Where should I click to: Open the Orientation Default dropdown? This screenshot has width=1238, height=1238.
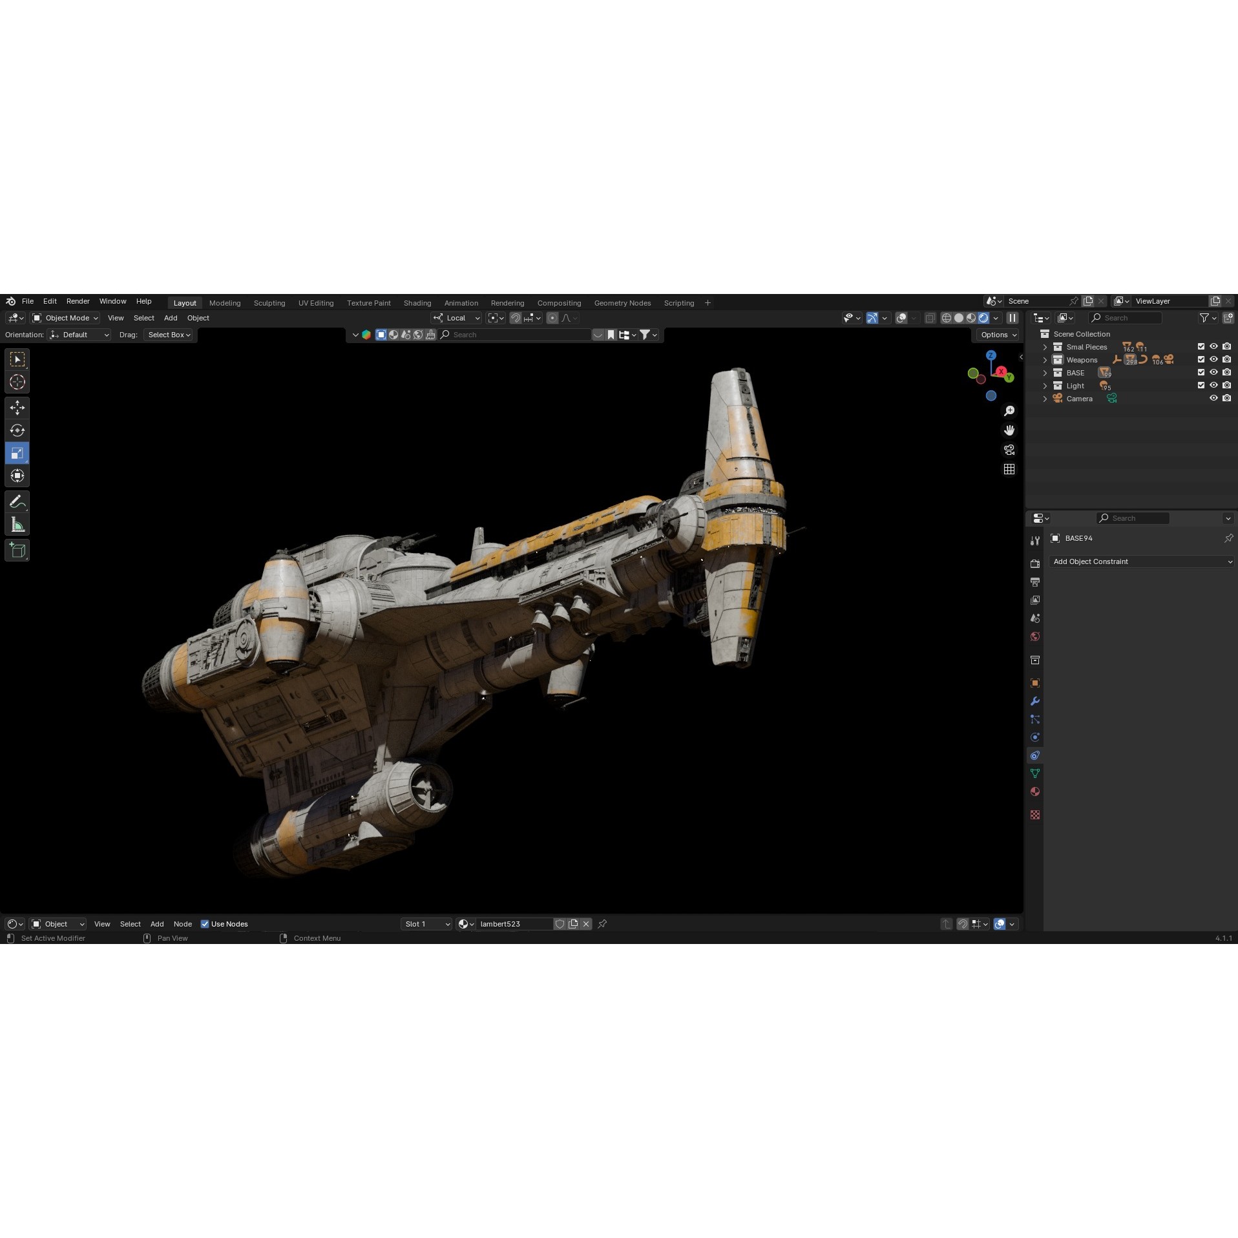coord(79,335)
